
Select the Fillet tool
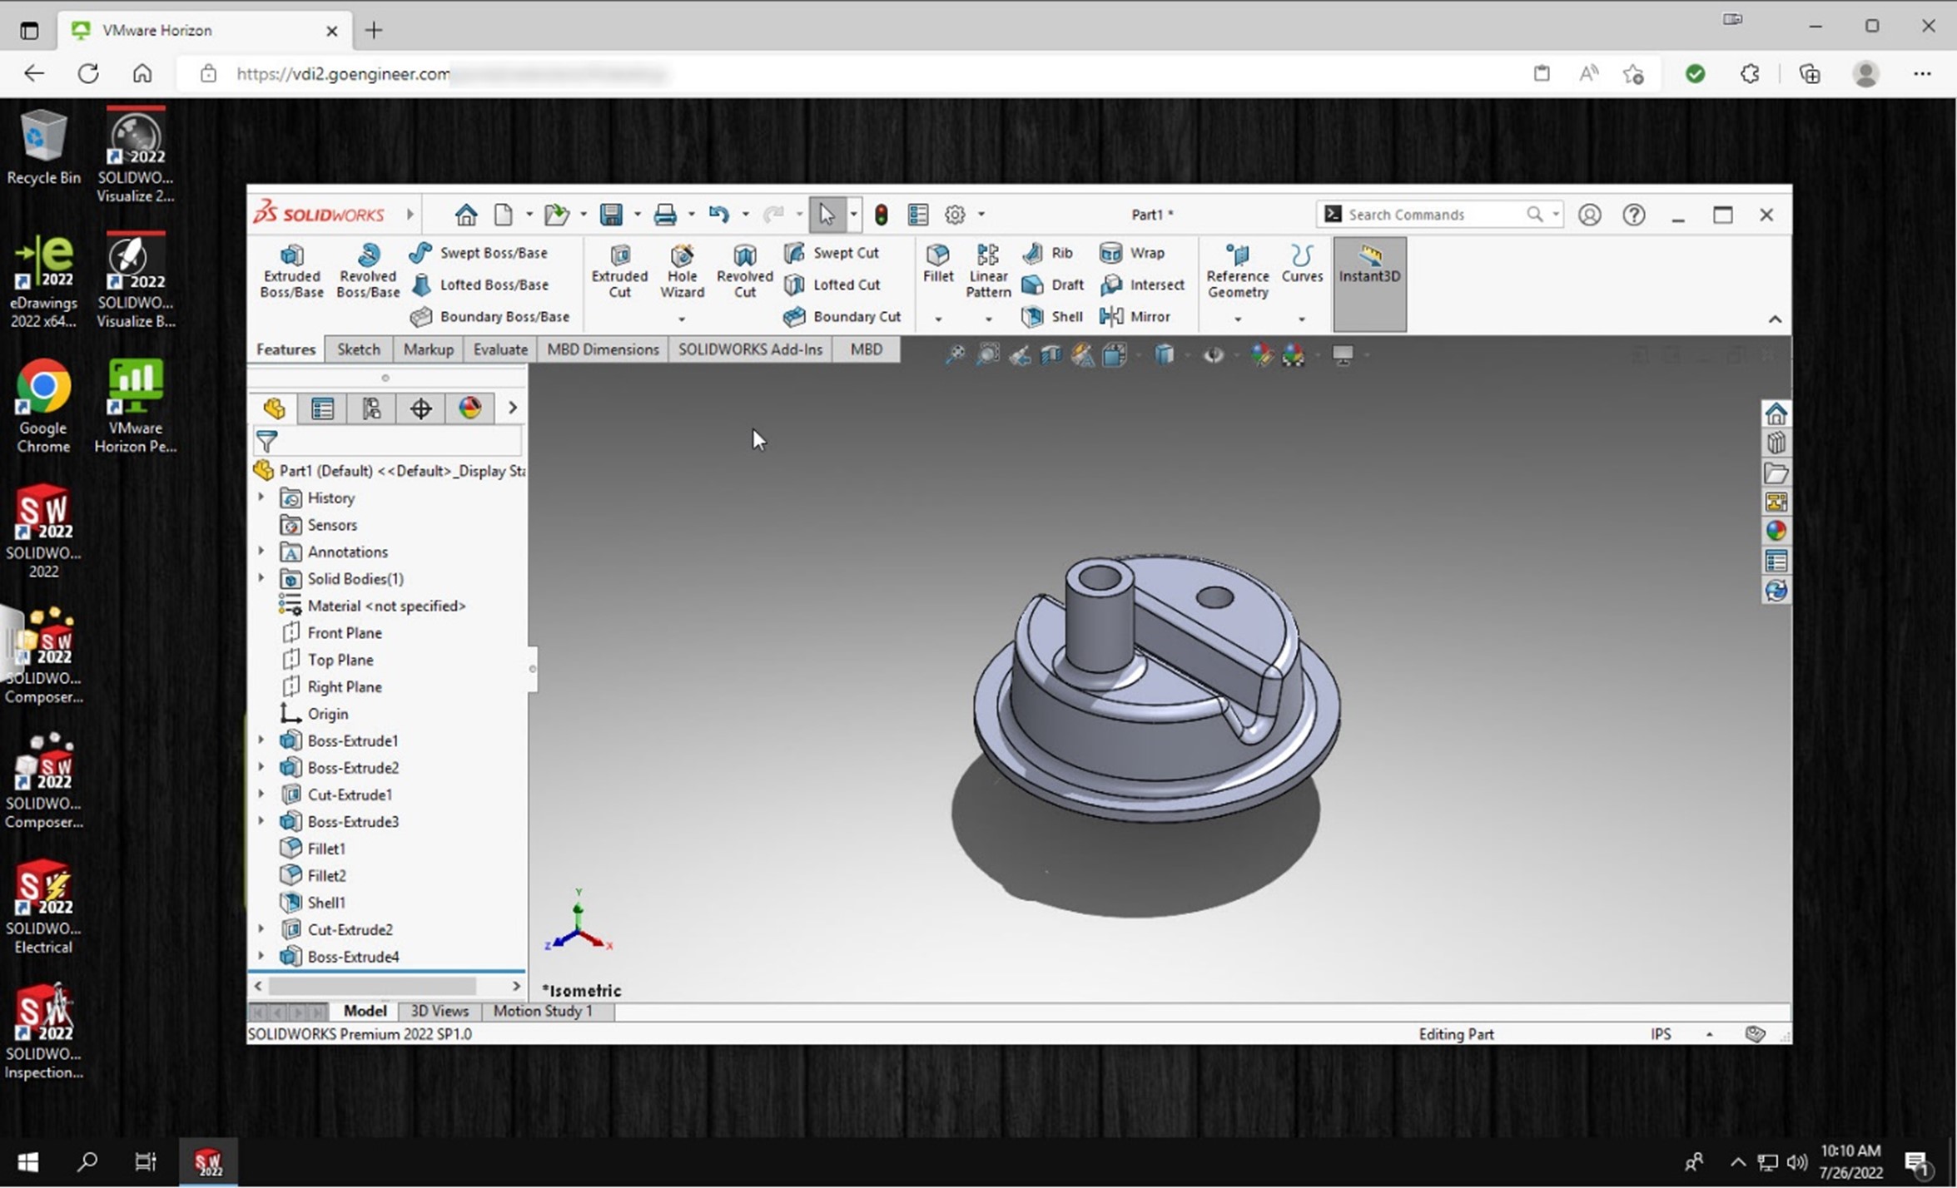point(937,263)
